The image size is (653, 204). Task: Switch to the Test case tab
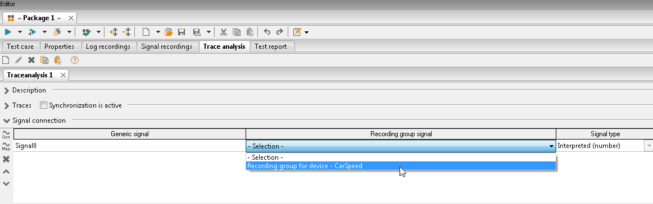pyautogui.click(x=20, y=47)
